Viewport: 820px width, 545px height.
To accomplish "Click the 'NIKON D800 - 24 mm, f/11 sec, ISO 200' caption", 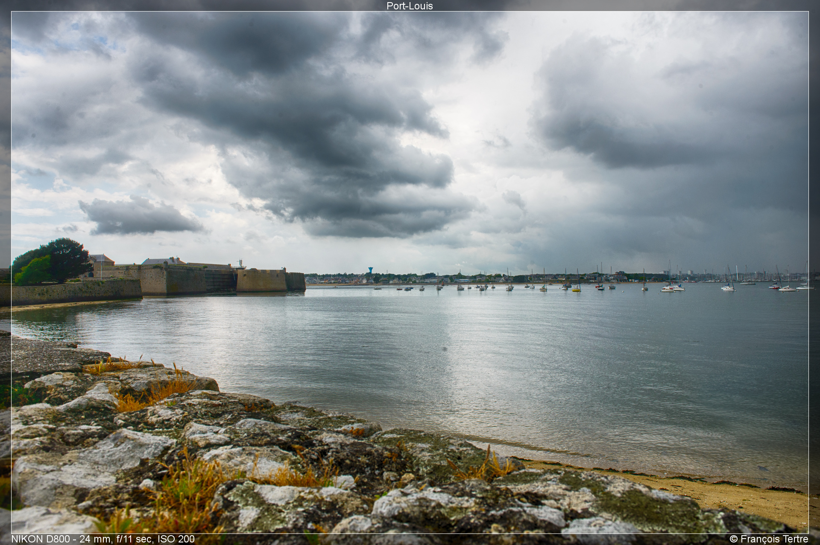I will click(103, 539).
